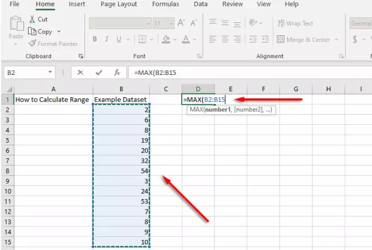
Task: Open the File menu tab
Action: point(14,4)
